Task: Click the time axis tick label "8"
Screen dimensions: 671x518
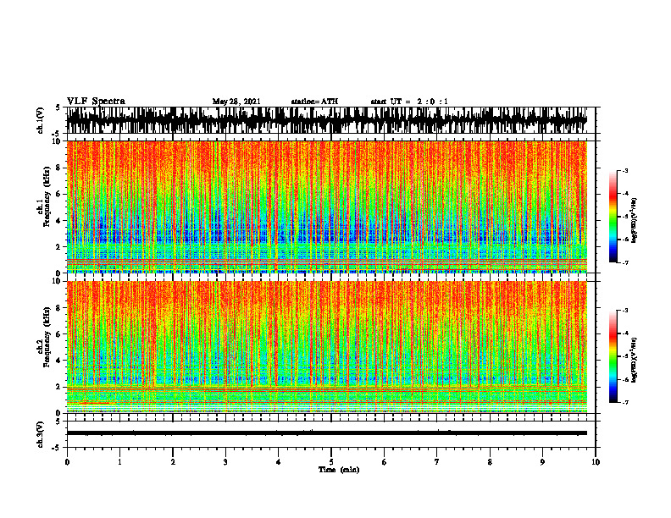Action: click(x=490, y=462)
